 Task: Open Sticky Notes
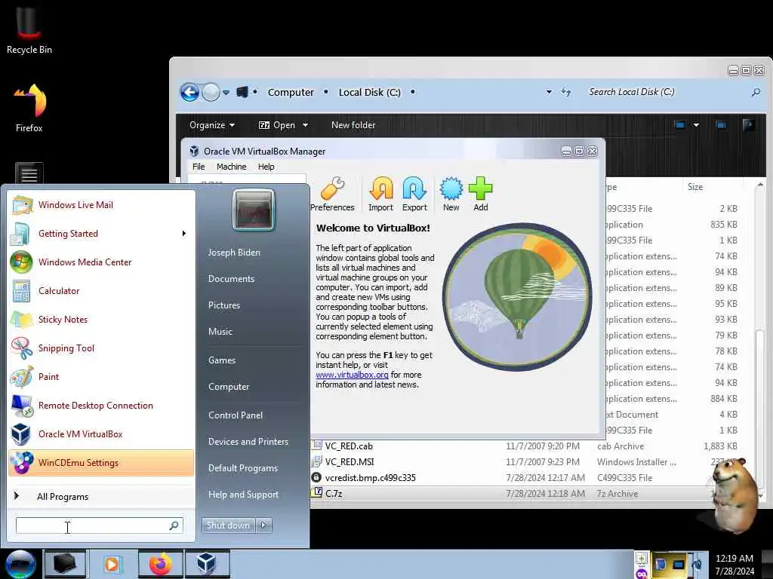tap(101, 319)
